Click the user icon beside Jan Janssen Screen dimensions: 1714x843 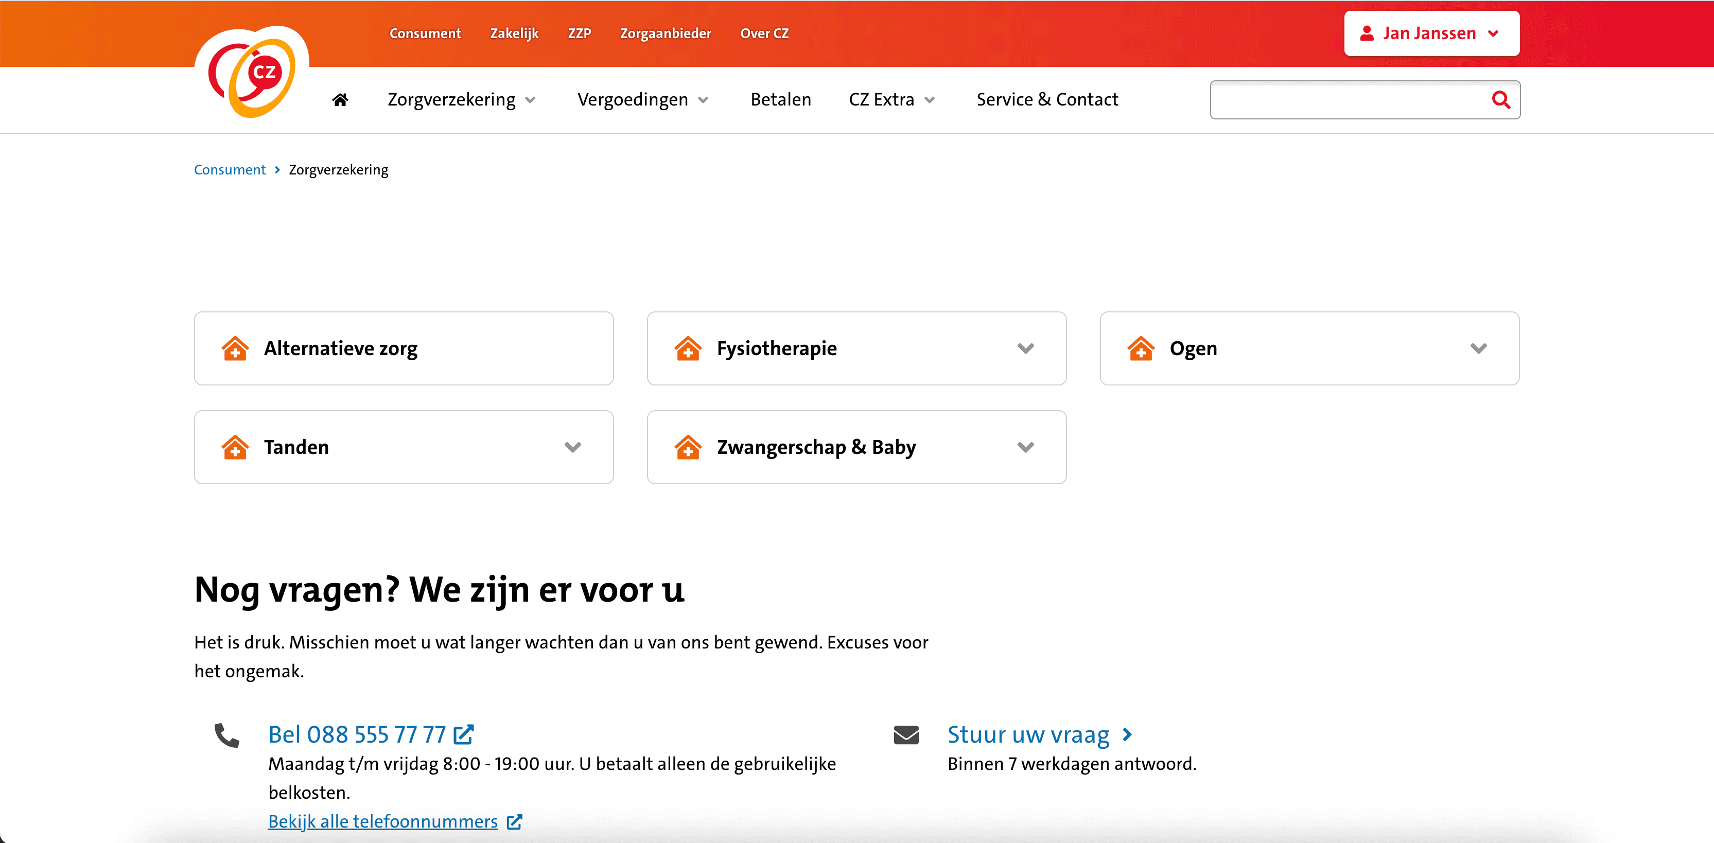coord(1367,33)
